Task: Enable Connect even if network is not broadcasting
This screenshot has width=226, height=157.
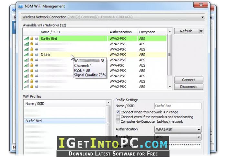Action: (118, 117)
